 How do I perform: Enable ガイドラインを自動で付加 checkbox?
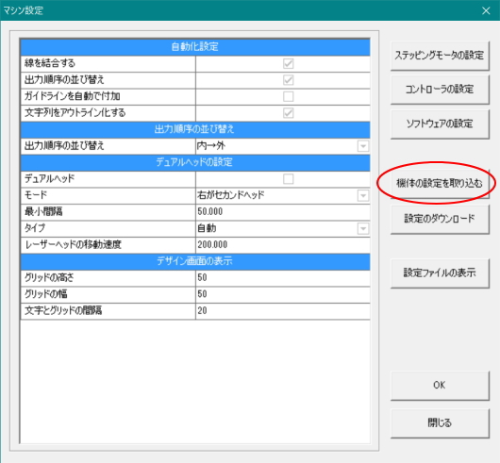pos(289,96)
